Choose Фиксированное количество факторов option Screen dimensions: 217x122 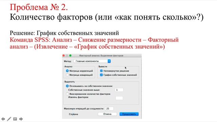click(67, 94)
